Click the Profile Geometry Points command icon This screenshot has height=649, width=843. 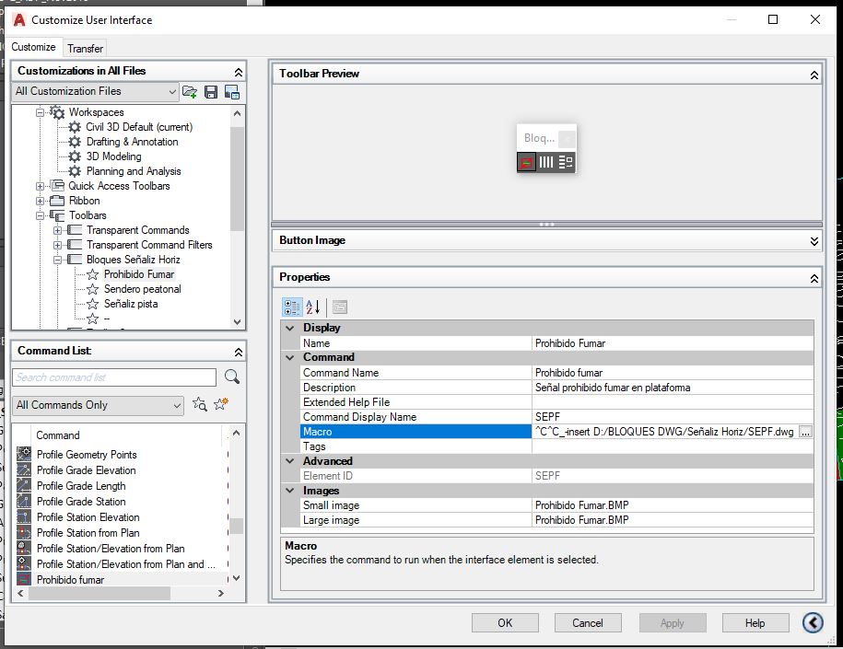[x=24, y=455]
